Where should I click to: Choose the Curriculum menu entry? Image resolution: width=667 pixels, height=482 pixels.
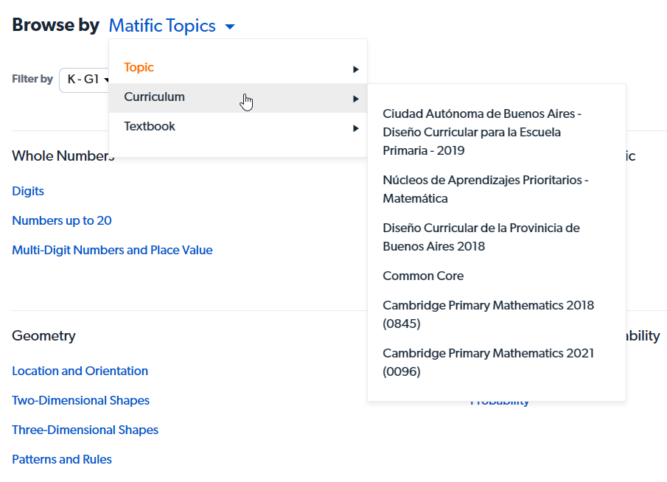point(238,98)
